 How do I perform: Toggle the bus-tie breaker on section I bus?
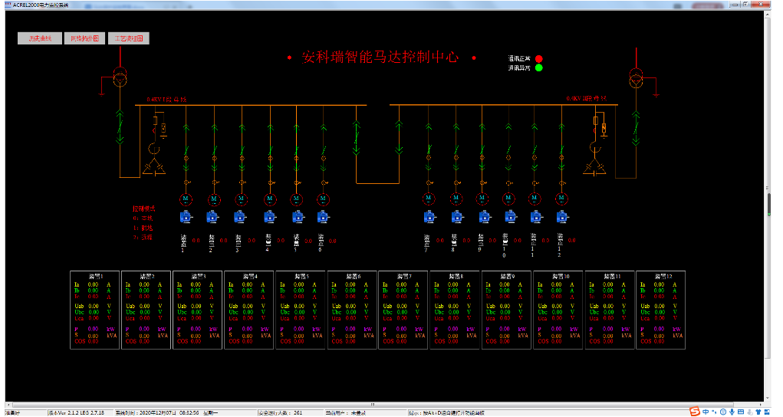point(355,140)
